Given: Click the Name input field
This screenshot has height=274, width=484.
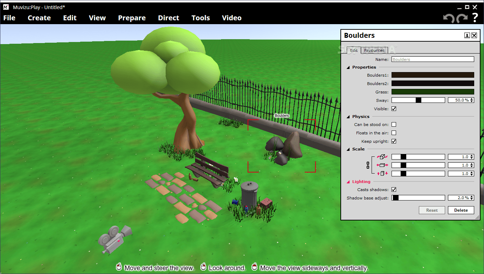Looking at the screenshot, I should tap(433, 59).
